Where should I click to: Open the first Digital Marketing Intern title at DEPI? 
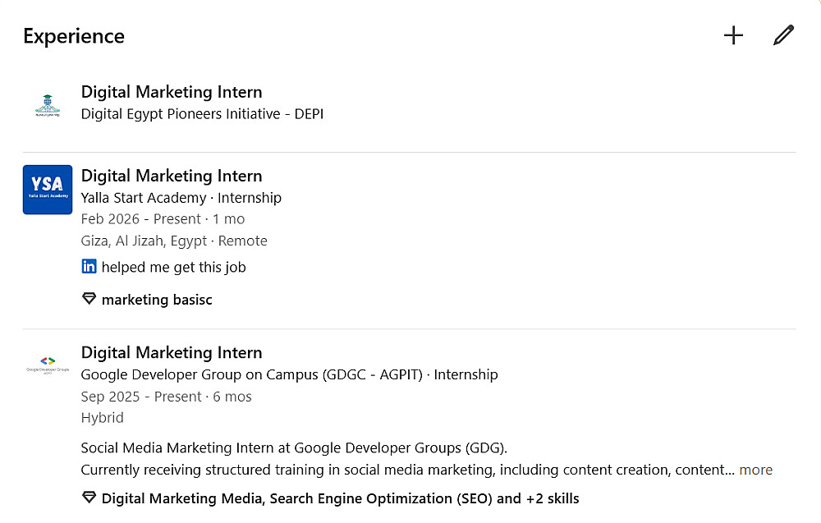coord(172,92)
